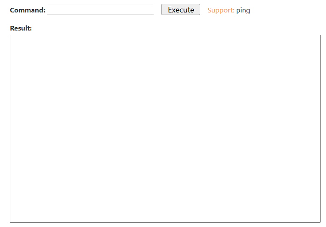The height and width of the screenshot is (227, 326).
Task: Click inside the Result text area
Action: pos(165,129)
